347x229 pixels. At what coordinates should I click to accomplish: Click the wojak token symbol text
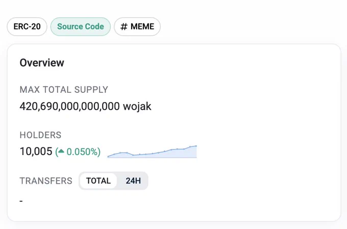tap(137, 106)
